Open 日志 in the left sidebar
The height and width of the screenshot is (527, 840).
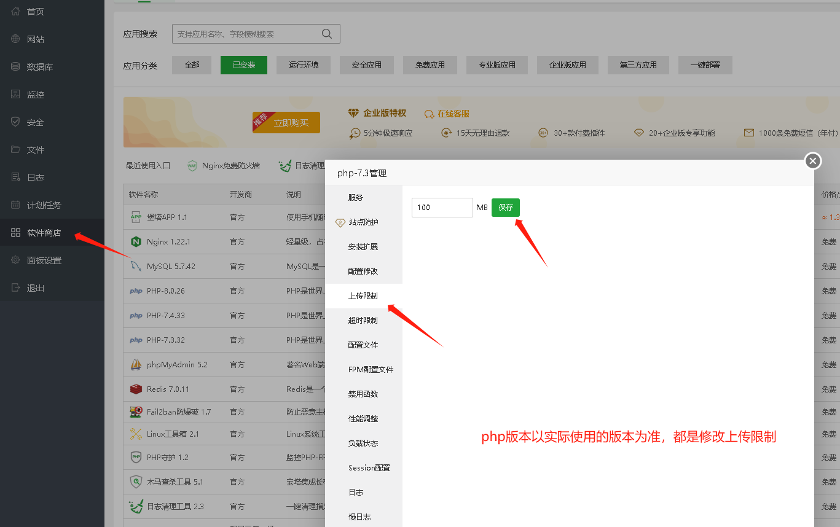pos(36,178)
